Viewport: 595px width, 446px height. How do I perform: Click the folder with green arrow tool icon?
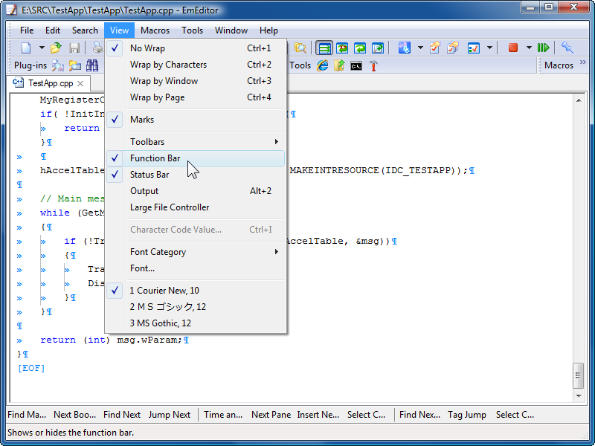coord(339,65)
